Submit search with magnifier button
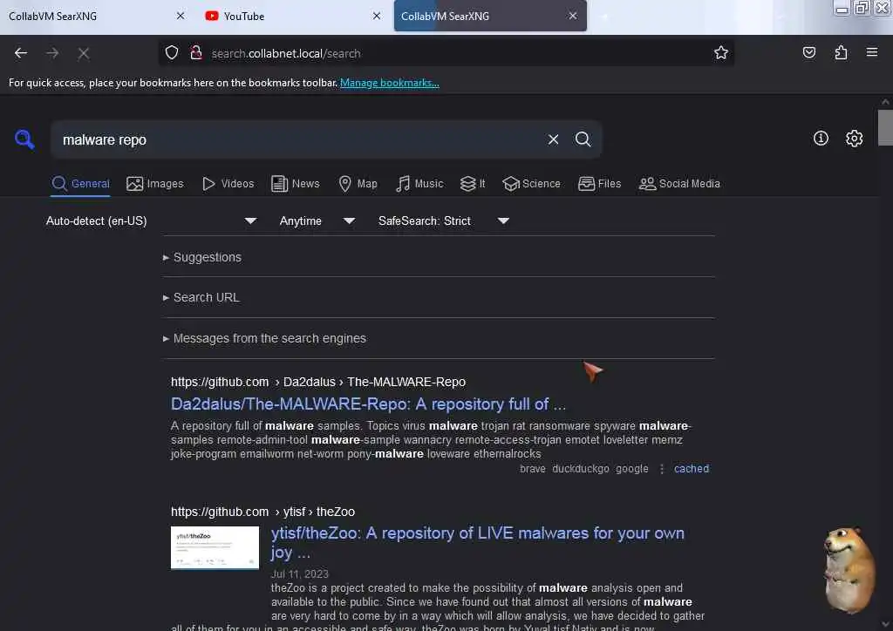The width and height of the screenshot is (893, 631). pos(583,139)
